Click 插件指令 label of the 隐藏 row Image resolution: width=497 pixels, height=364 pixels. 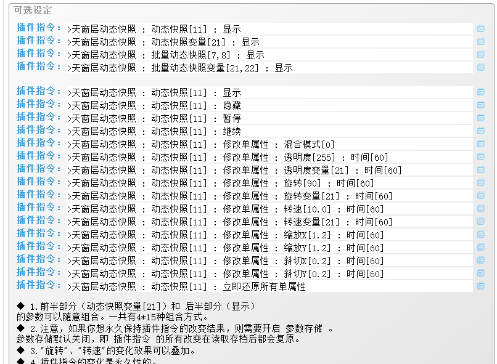[39, 104]
